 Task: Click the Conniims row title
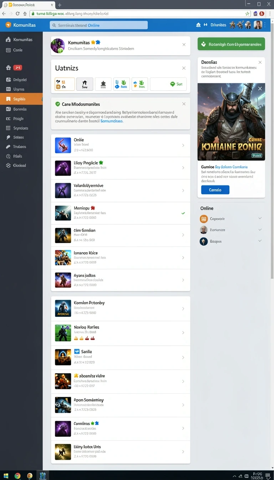click(x=82, y=423)
